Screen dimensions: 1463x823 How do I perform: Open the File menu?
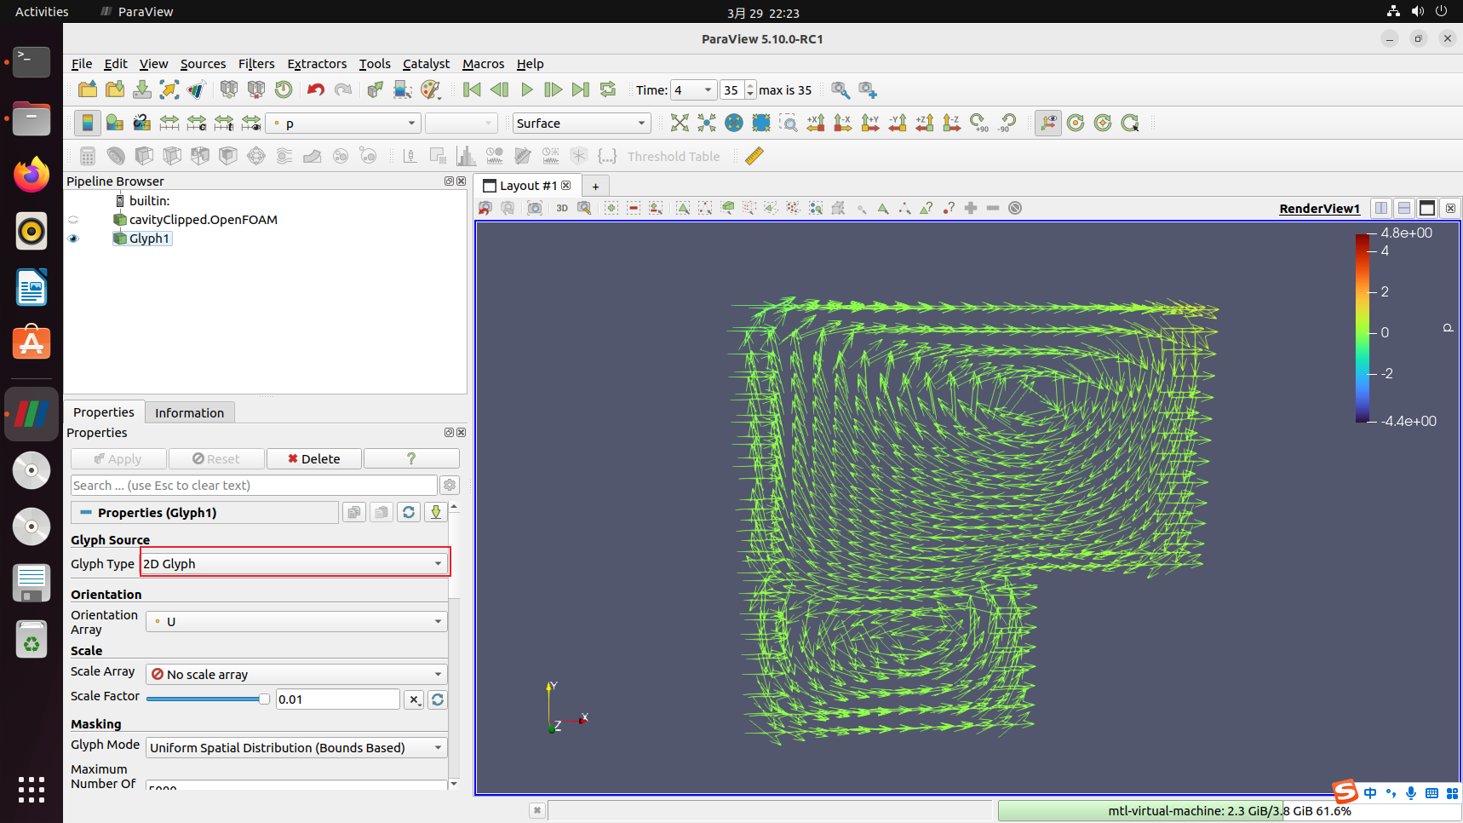click(82, 64)
